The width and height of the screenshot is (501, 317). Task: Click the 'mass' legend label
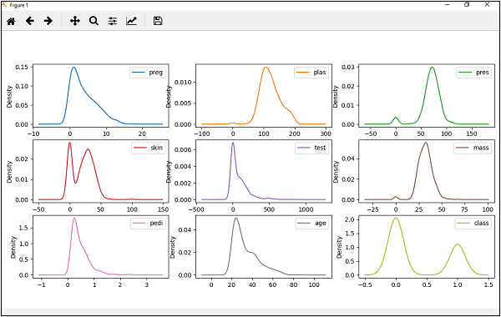(x=481, y=148)
